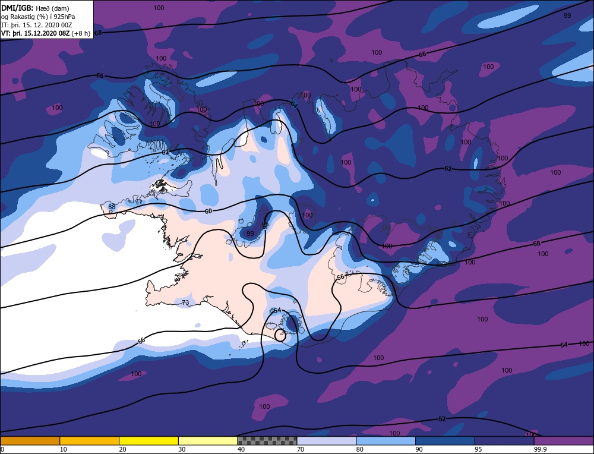594x454 pixels.
Task: Click the medium blue 90–95 legend swatch
Action: coord(445,440)
